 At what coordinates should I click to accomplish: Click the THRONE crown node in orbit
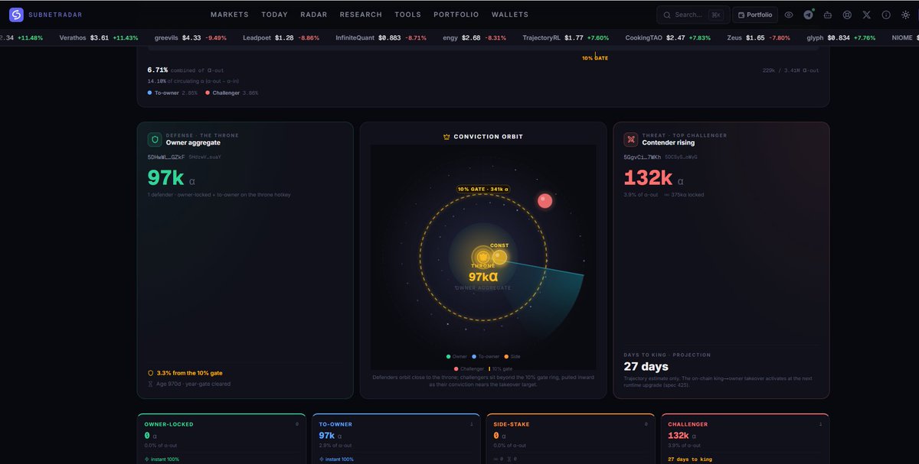click(482, 256)
